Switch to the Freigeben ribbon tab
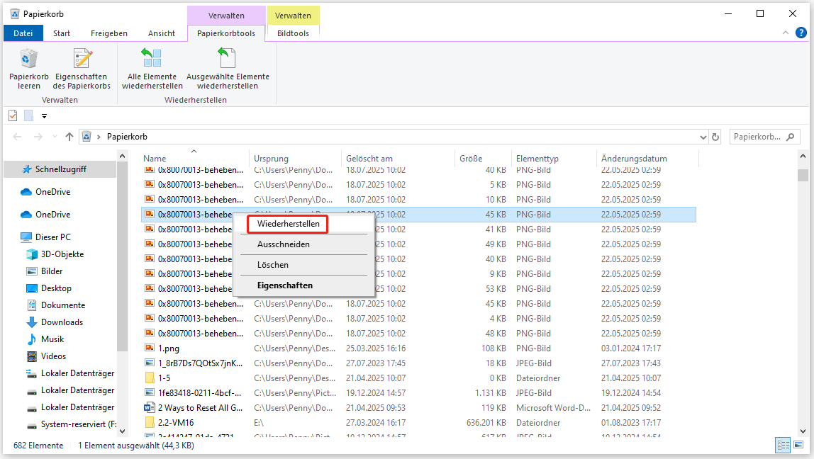This screenshot has height=459, width=814. (x=109, y=33)
